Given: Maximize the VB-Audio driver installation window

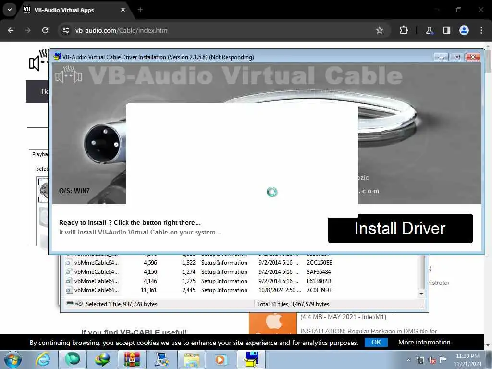Looking at the screenshot, I should coord(457,57).
